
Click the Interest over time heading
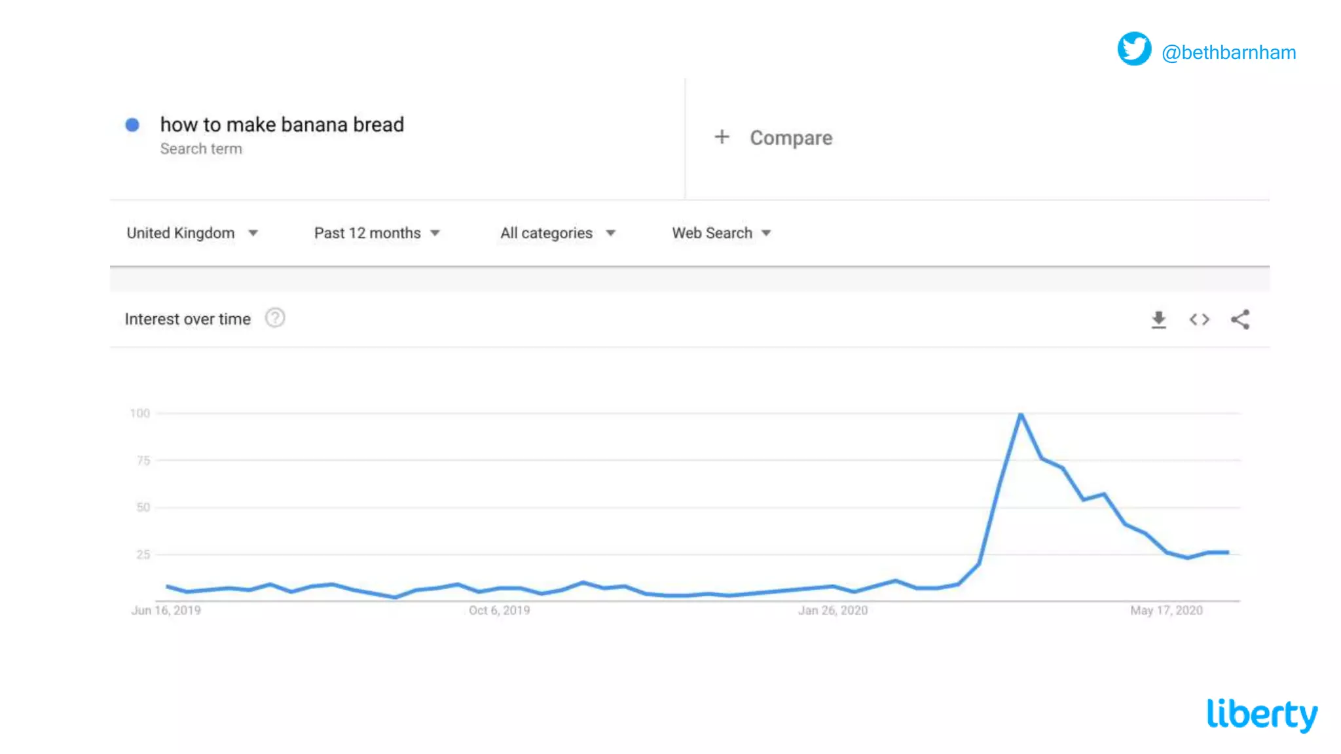187,319
